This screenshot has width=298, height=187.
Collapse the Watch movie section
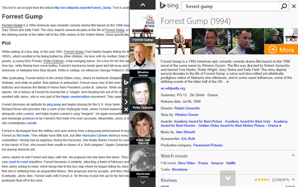293,156
